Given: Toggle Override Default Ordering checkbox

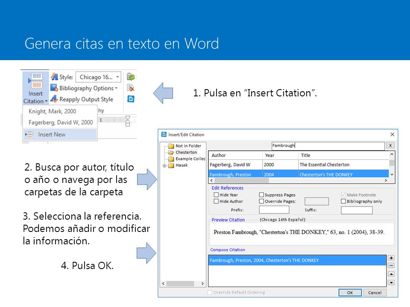Looking at the screenshot, I should click(210, 293).
